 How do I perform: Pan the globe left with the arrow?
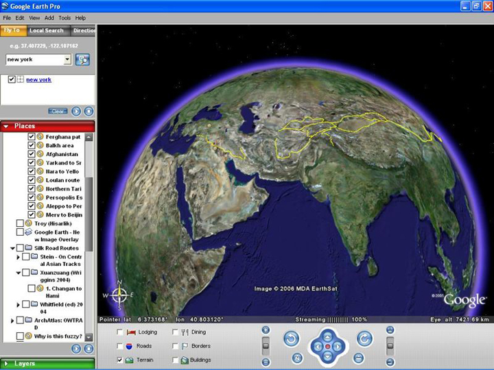tap(318, 347)
